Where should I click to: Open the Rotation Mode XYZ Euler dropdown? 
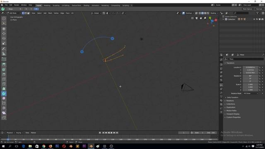coord(251,94)
